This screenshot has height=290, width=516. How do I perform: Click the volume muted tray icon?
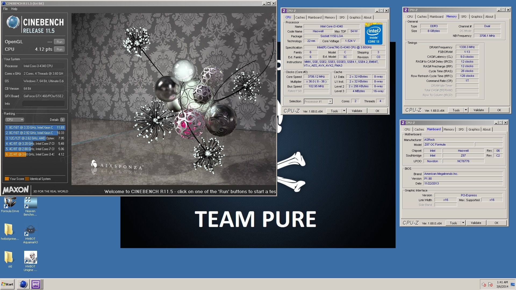[x=484, y=285]
